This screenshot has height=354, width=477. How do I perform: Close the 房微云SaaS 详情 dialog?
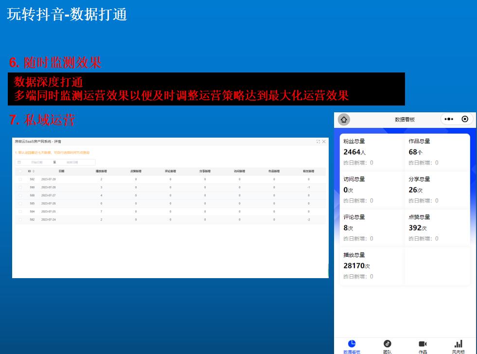point(324,142)
